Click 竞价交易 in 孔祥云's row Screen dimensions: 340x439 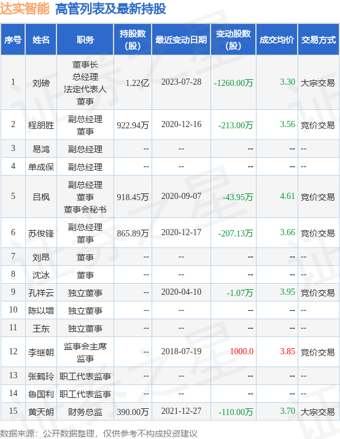pyautogui.click(x=317, y=293)
